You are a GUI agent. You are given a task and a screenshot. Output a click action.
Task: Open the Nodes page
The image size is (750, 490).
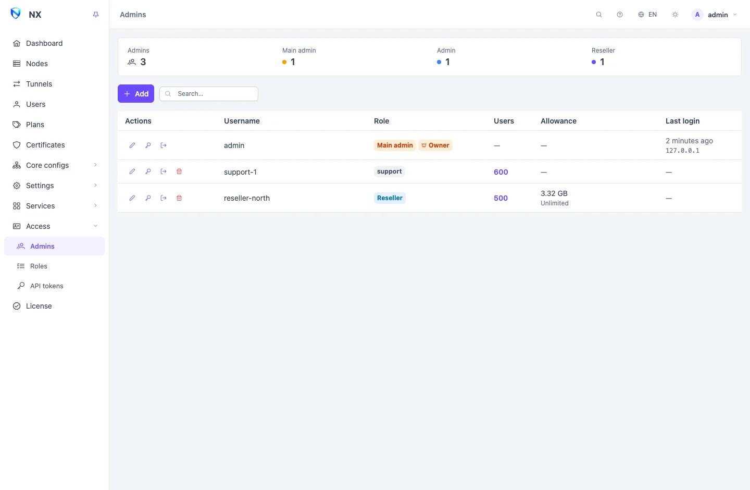55,64
